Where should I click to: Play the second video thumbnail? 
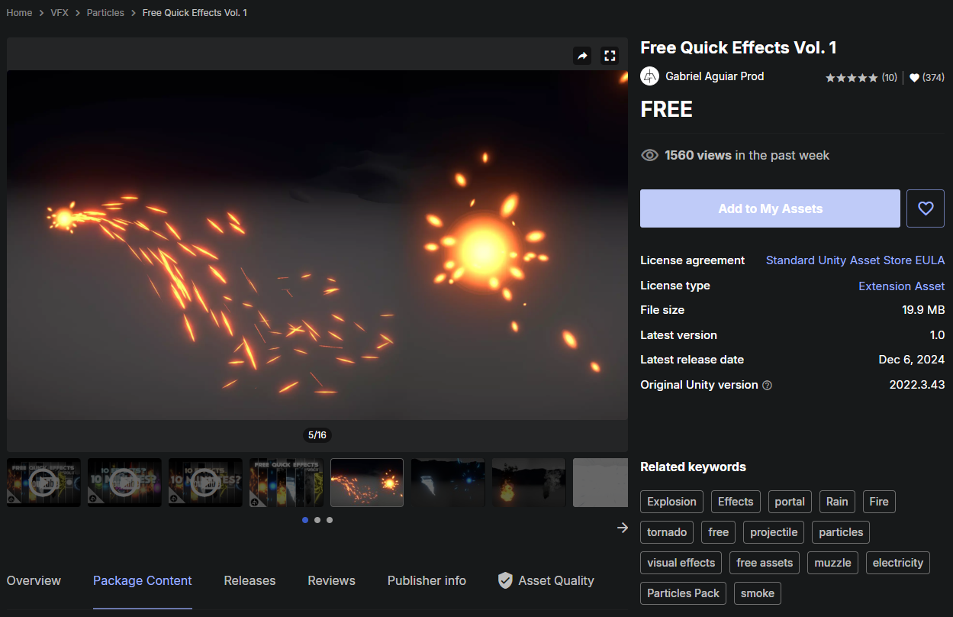124,483
